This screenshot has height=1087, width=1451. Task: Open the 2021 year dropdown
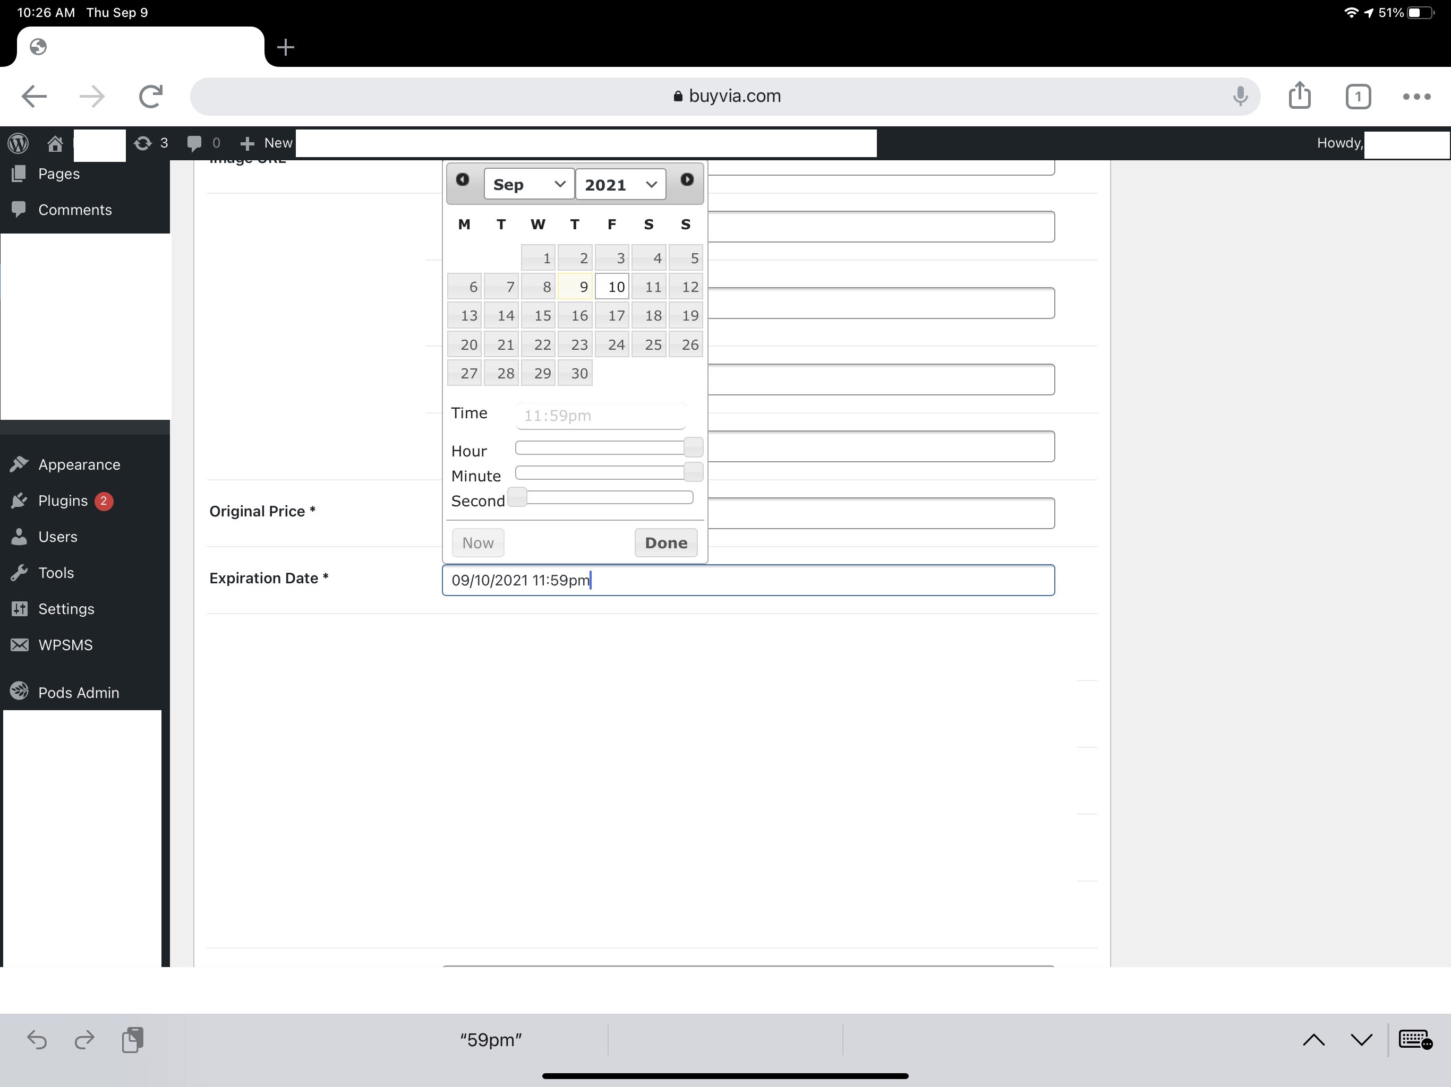click(620, 184)
